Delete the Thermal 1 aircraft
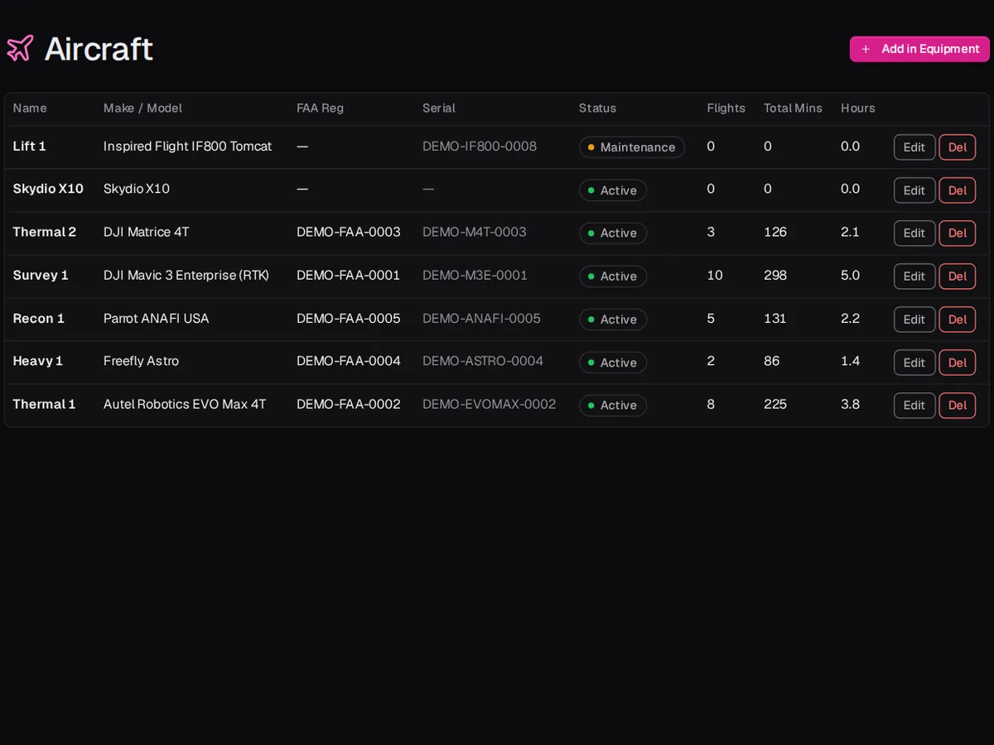The image size is (994, 745). (958, 406)
